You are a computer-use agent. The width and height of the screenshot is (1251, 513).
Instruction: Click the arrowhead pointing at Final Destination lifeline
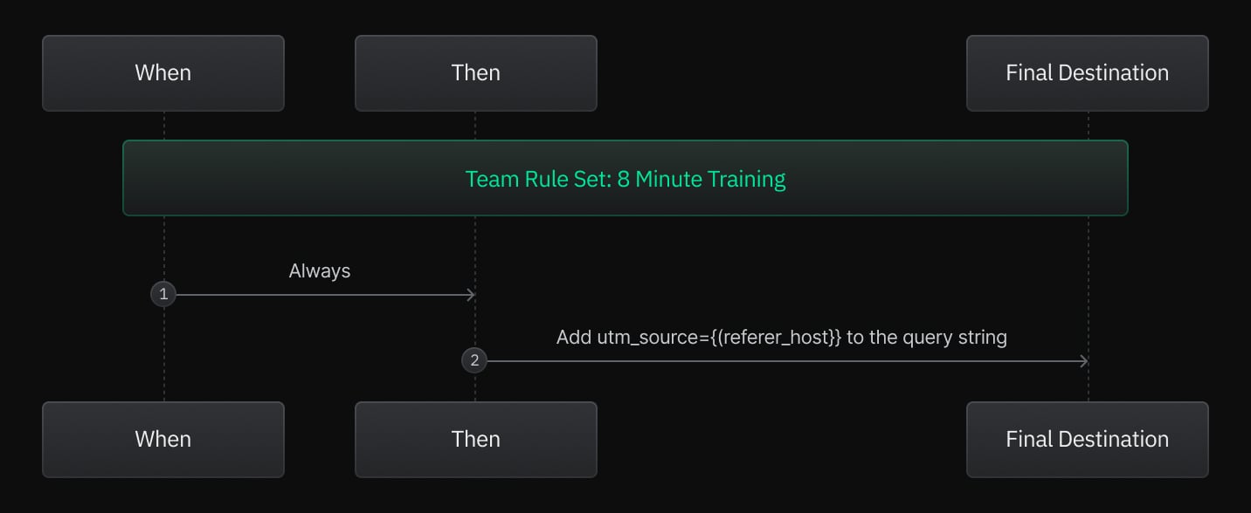(1083, 361)
